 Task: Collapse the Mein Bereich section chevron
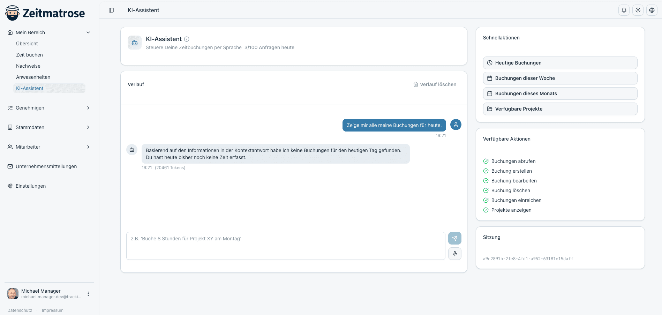coord(88,32)
